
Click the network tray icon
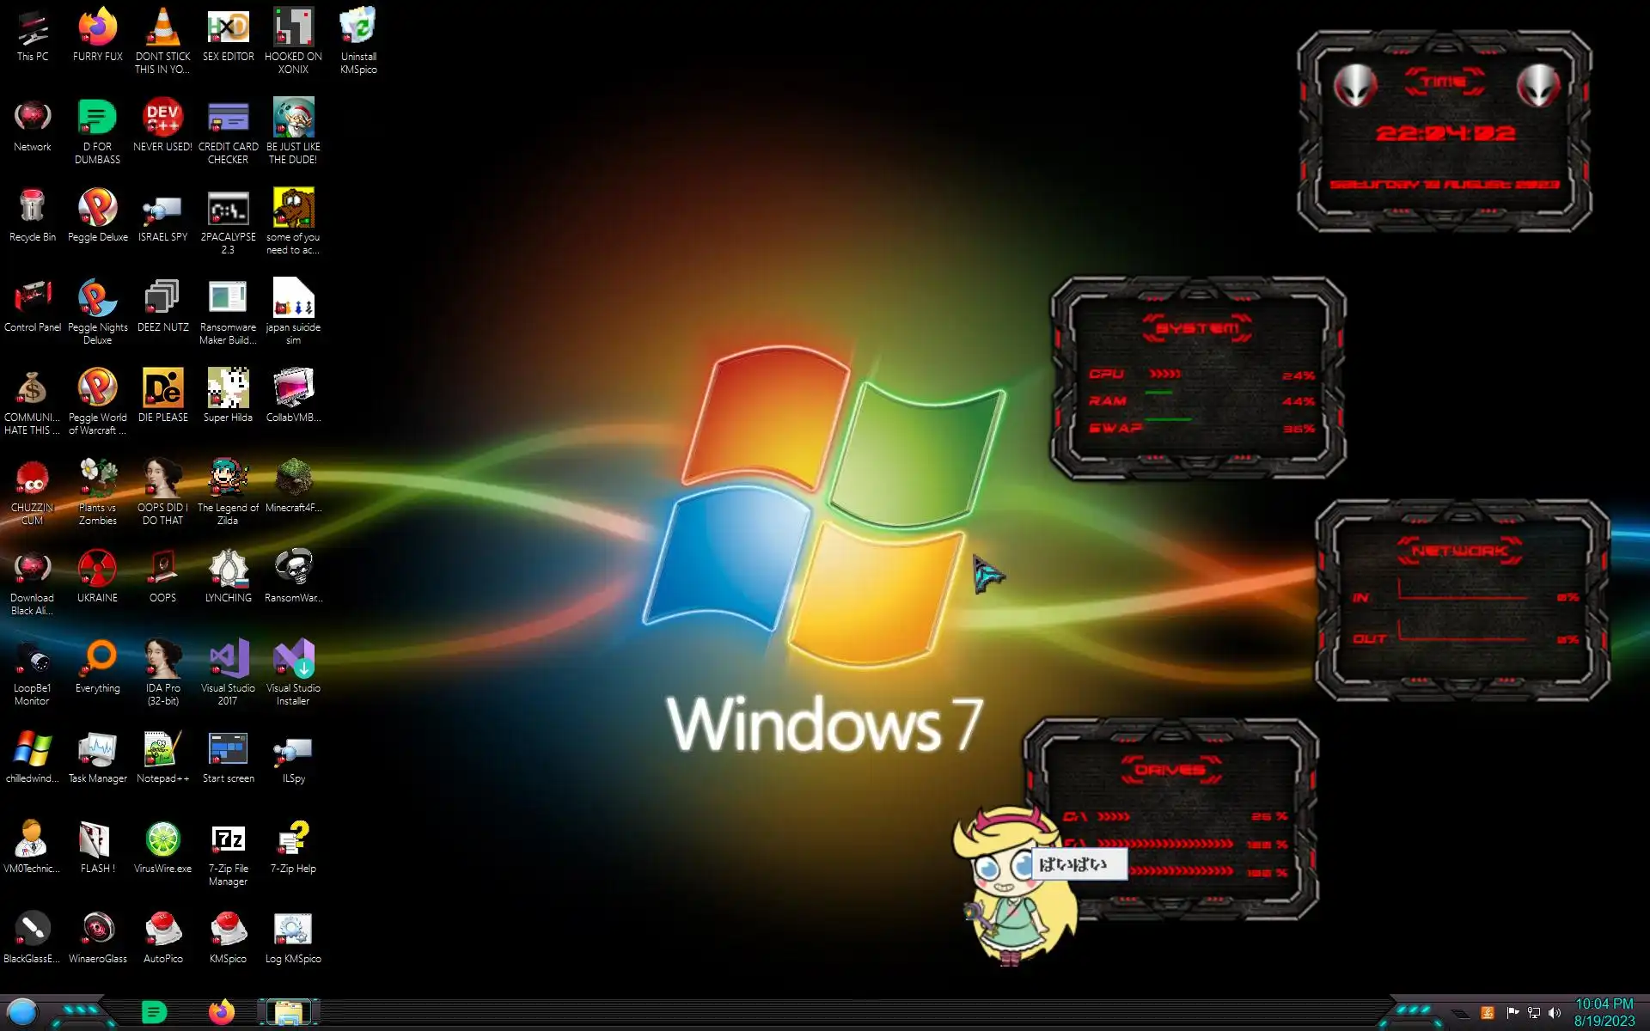(1533, 1013)
